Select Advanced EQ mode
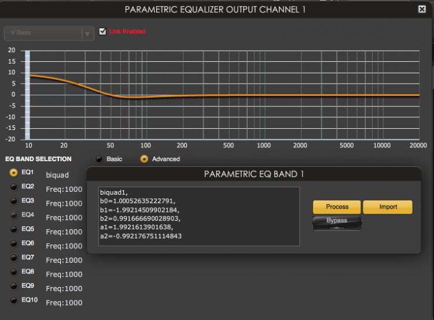The width and height of the screenshot is (434, 320). 144,159
